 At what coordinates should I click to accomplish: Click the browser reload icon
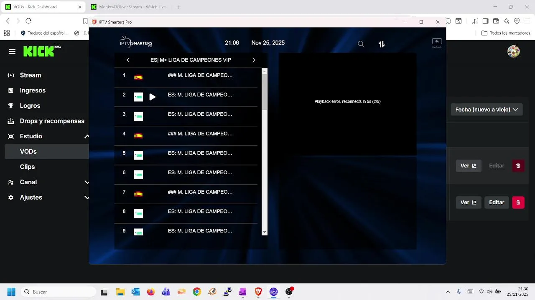(28, 21)
